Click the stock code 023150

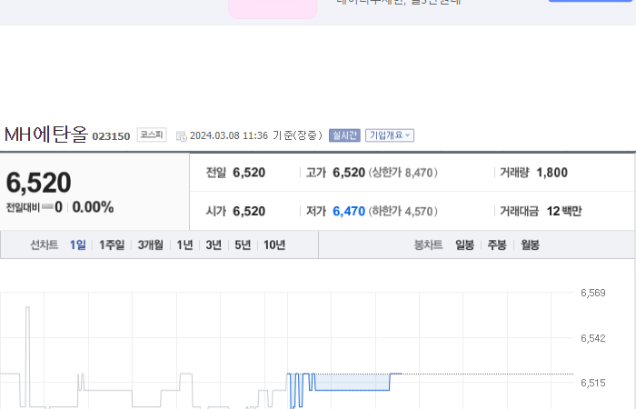[x=111, y=136]
